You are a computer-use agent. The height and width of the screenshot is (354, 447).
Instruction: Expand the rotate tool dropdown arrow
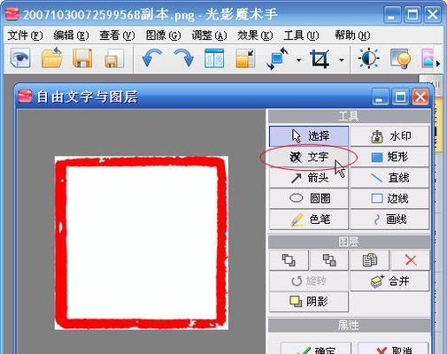coord(299,60)
